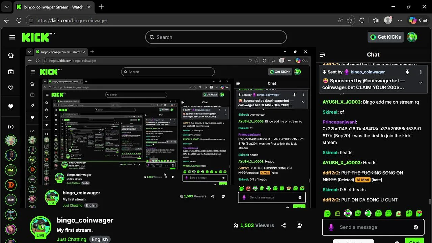This screenshot has height=243, width=432.
Task: Click the Chat panel heading
Action: pos(373,55)
